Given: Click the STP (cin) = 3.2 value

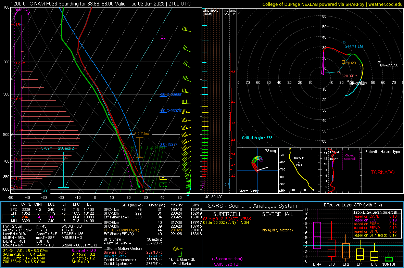Looking at the screenshot, I should [x=83, y=254].
